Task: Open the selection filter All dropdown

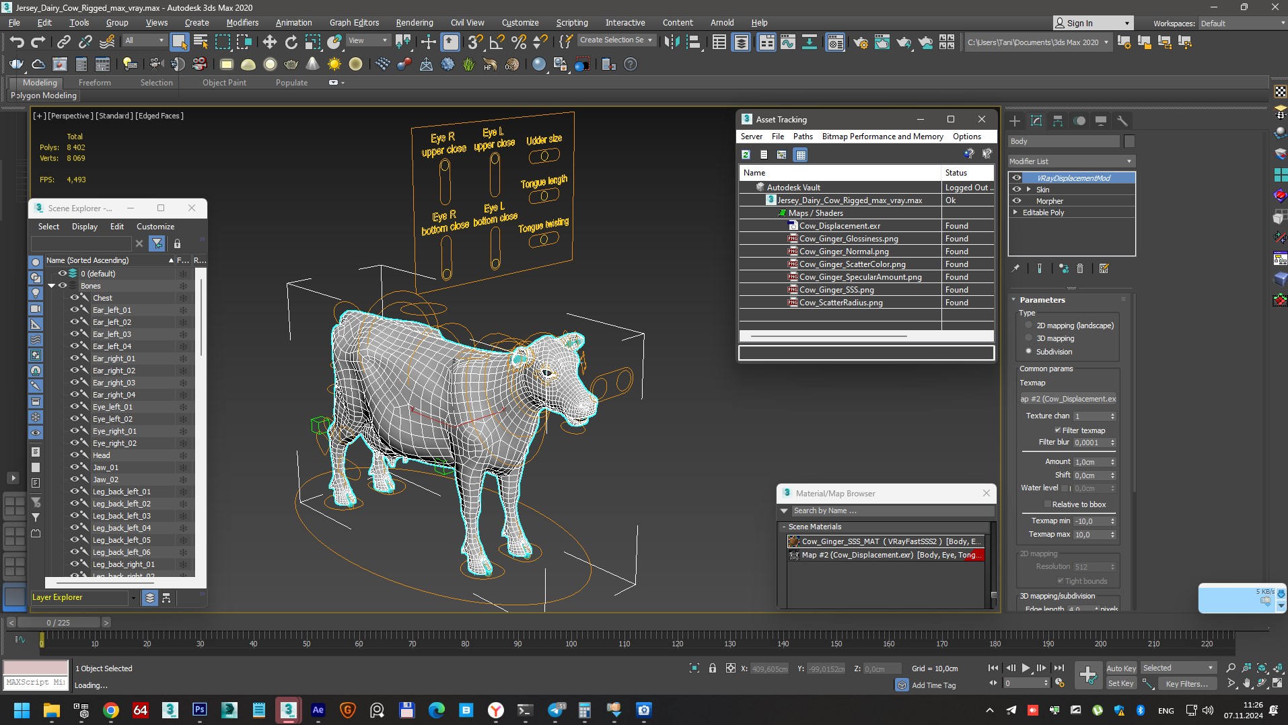Action: [145, 40]
